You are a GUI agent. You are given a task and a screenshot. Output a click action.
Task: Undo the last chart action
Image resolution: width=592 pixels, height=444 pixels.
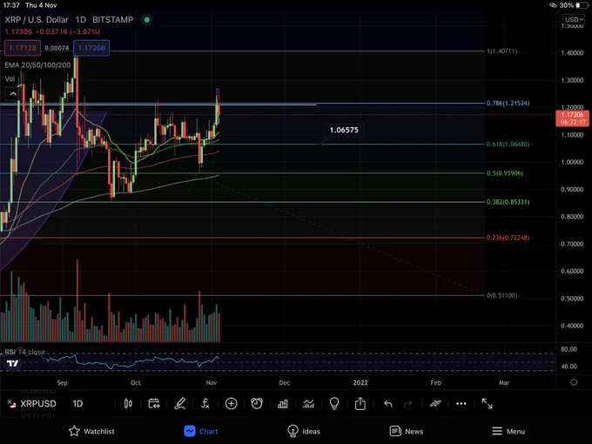tap(388, 404)
